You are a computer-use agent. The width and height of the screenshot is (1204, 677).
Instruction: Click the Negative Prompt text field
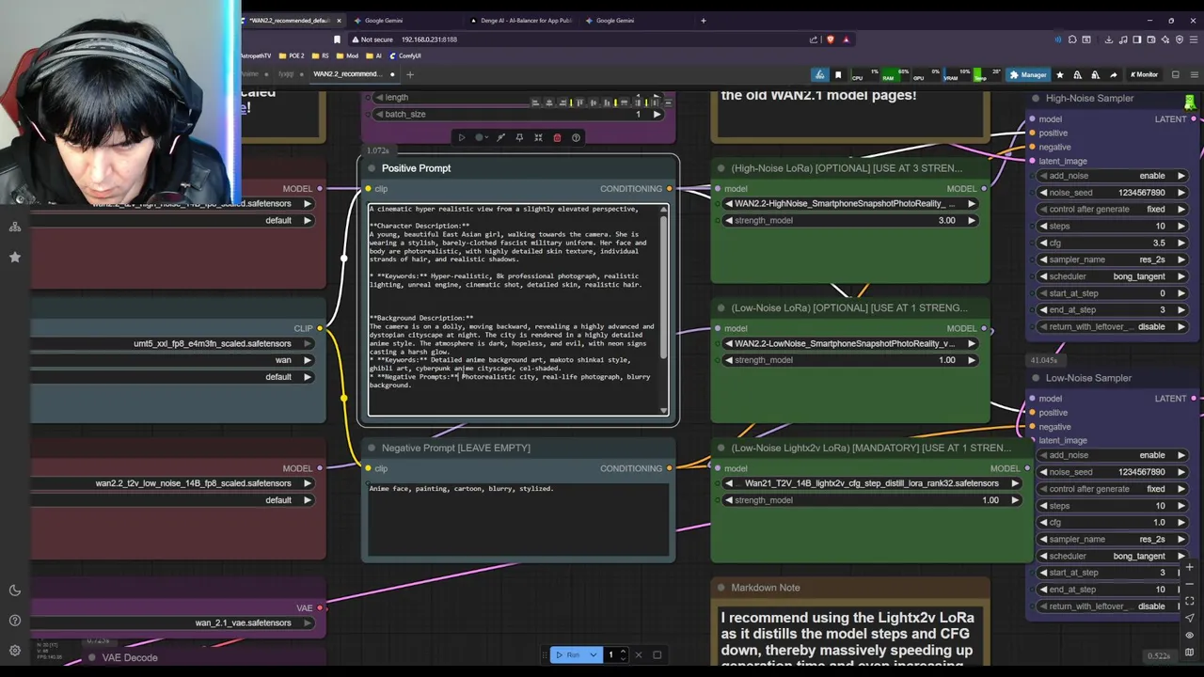coord(517,520)
